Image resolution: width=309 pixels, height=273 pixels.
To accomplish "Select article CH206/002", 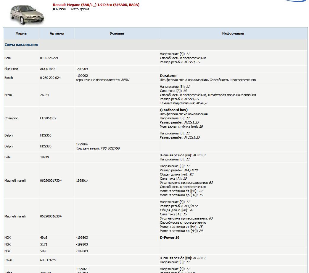I will click(48, 118).
